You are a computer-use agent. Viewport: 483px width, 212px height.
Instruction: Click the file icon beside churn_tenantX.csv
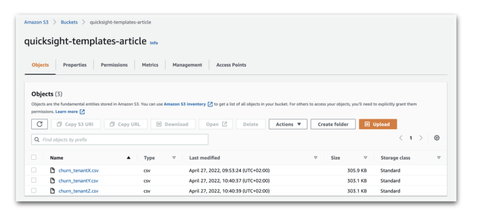click(53, 170)
